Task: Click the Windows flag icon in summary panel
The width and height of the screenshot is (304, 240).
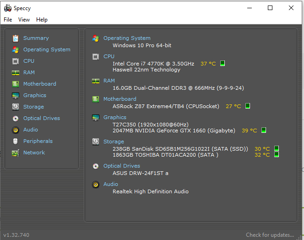Action: [96, 38]
